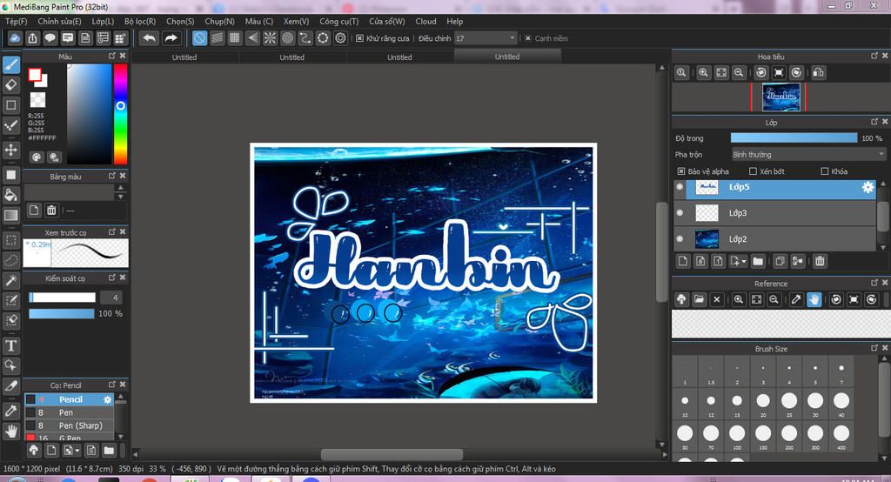Open the Pha trộn blend mode dropdown
891x482 pixels.
pyautogui.click(x=807, y=155)
